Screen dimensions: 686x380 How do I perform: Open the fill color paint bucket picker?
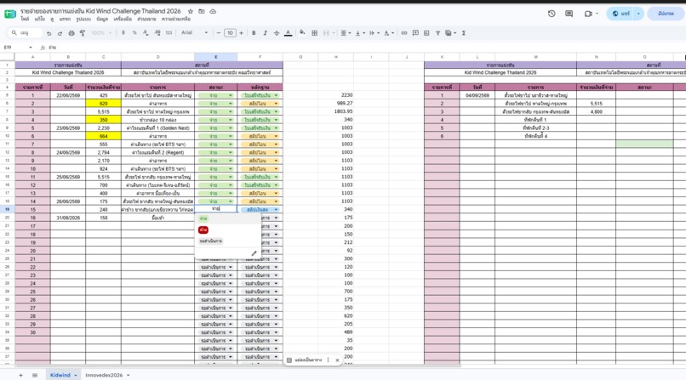[x=302, y=33]
